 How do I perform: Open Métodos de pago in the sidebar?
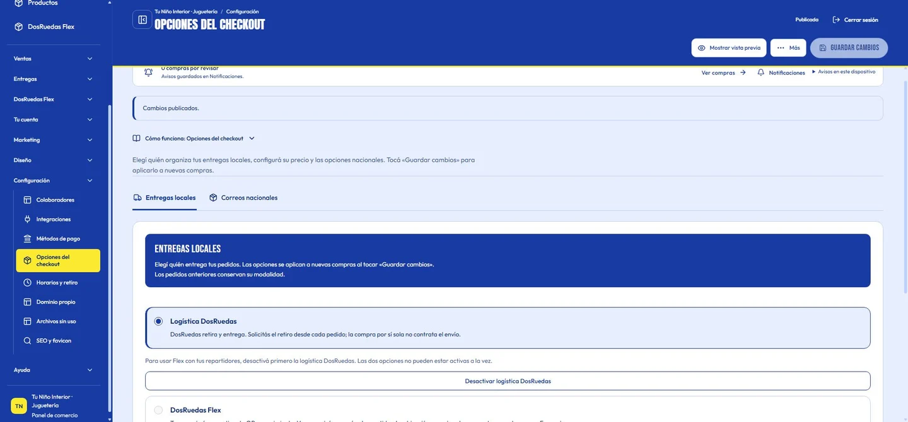[x=58, y=239]
